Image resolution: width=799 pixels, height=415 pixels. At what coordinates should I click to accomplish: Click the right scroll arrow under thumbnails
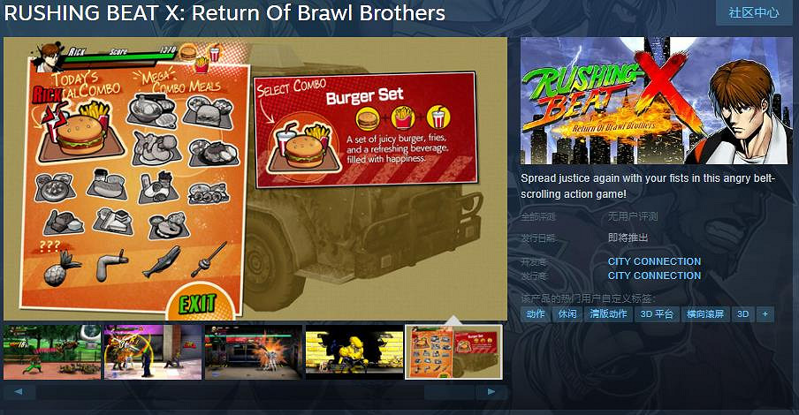[x=491, y=392]
